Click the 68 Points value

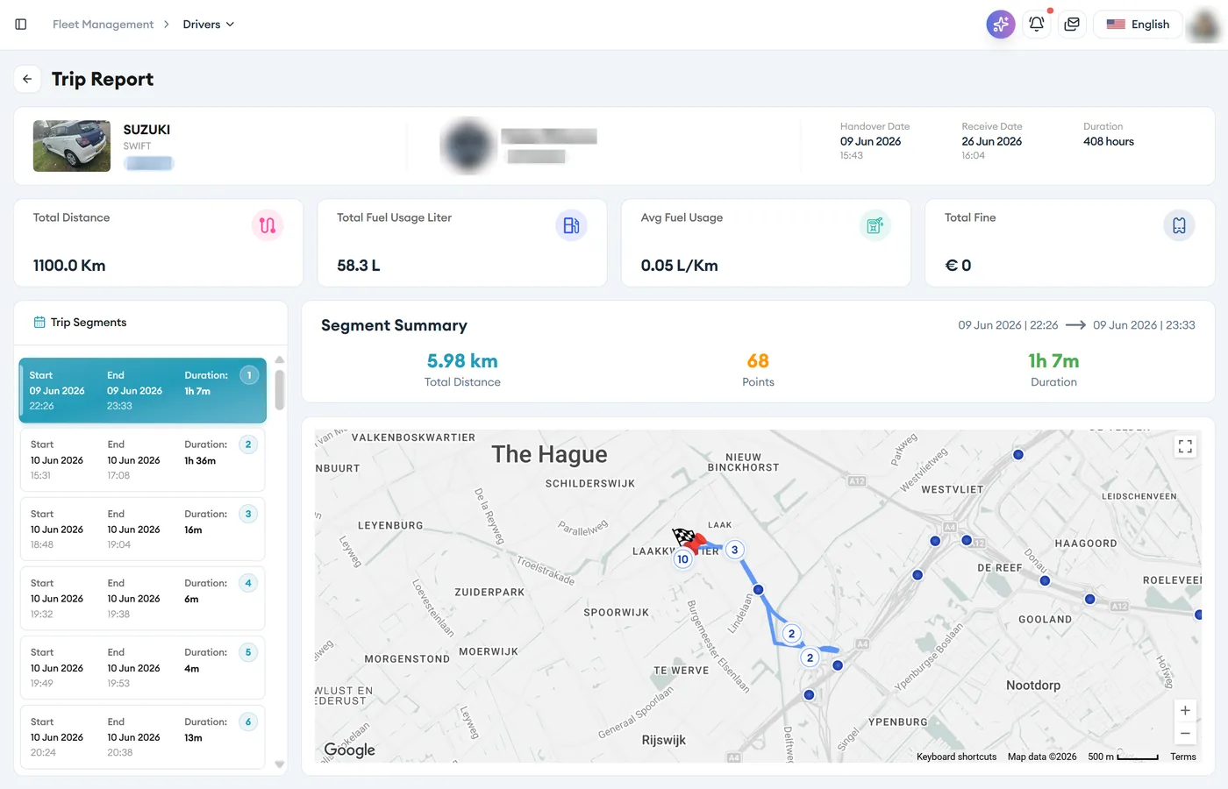click(x=758, y=361)
